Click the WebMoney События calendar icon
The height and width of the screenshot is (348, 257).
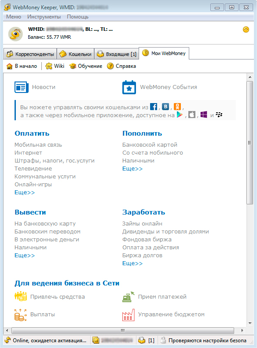point(129,87)
